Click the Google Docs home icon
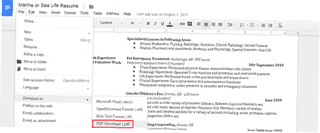The width and height of the screenshot is (320, 133). point(8,8)
